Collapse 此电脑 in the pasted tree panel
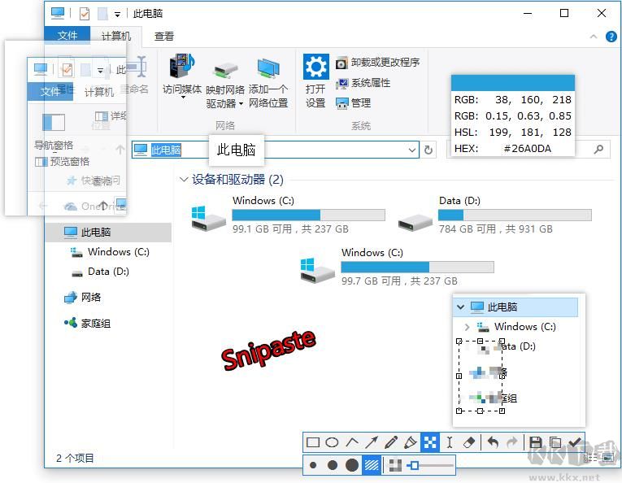This screenshot has height=483, width=622. tap(460, 307)
